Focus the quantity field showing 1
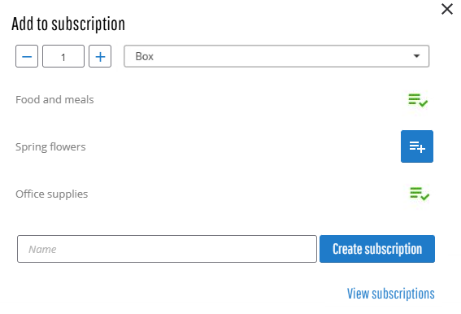Image resolution: width=461 pixels, height=314 pixels. (63, 56)
